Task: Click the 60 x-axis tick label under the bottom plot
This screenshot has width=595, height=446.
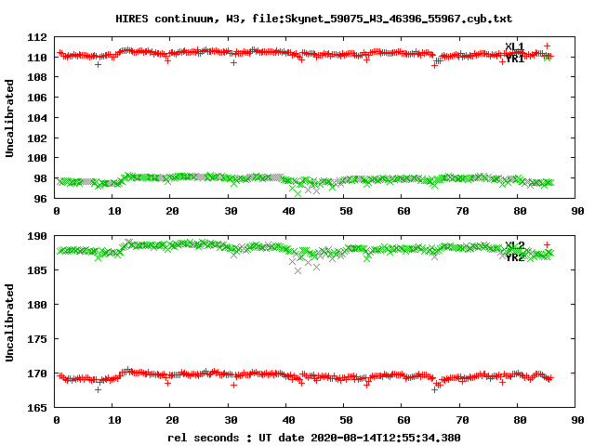Action: (404, 420)
